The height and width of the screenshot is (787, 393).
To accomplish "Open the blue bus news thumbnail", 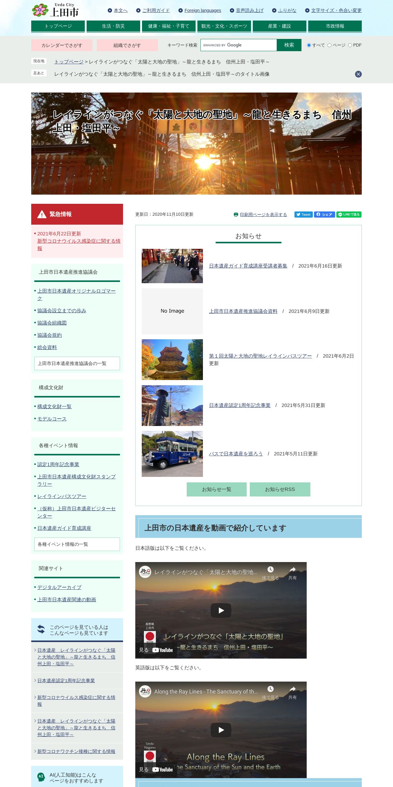I will (x=172, y=454).
